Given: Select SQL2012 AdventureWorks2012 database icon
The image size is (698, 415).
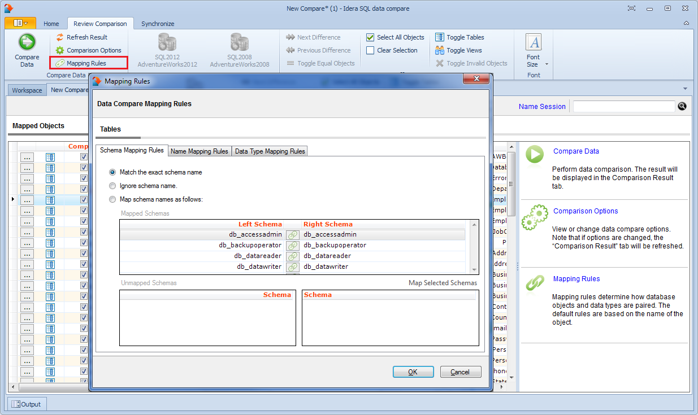Looking at the screenshot, I should (x=167, y=42).
